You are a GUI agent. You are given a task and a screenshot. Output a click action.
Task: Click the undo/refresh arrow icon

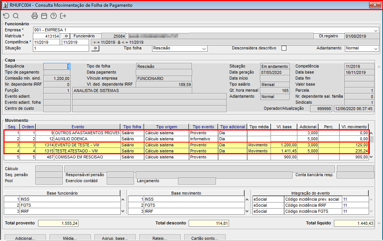(x=6, y=16)
